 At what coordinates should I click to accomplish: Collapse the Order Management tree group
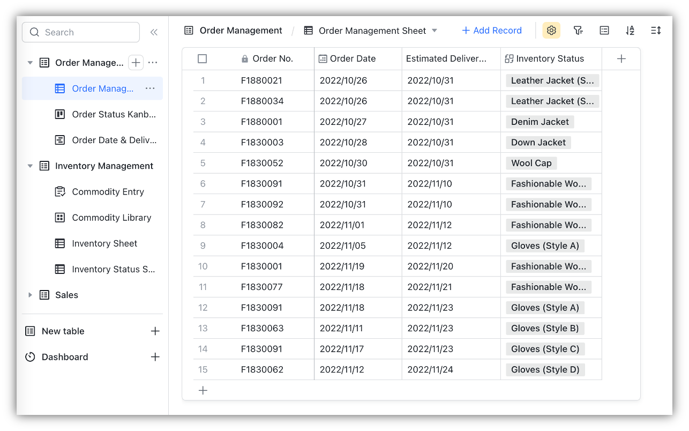(30, 63)
